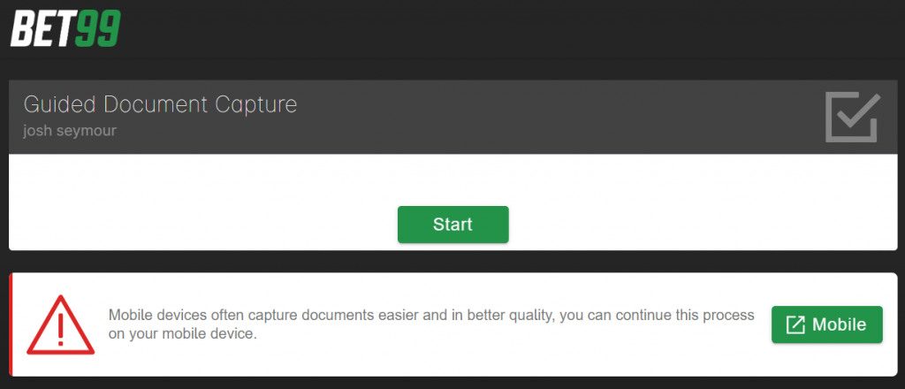Click the green 99 in the logo

click(x=97, y=29)
